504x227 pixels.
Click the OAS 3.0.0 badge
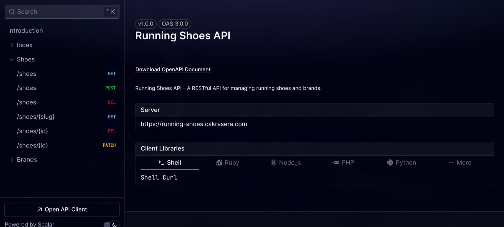[175, 24]
